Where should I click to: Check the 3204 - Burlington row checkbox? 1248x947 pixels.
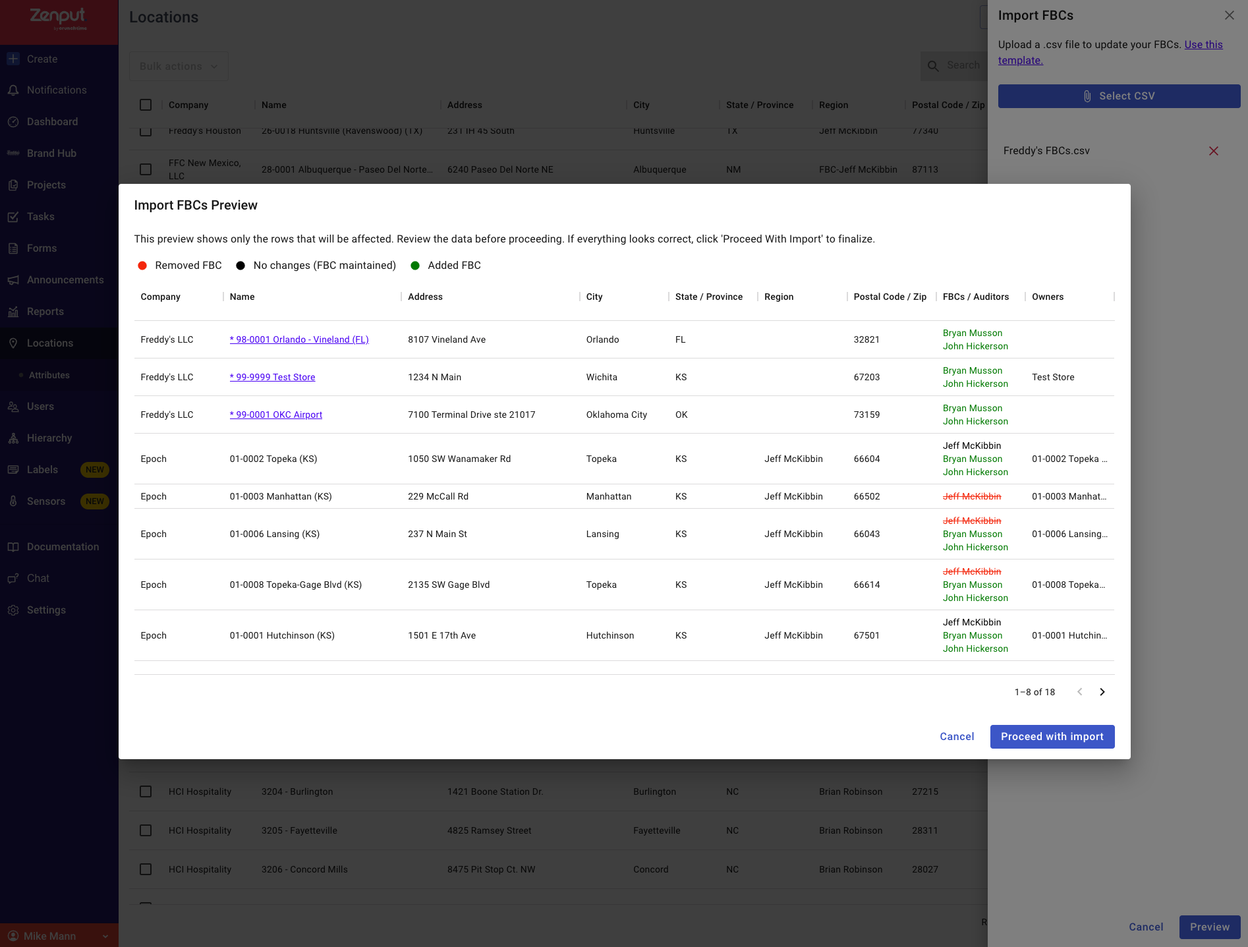click(146, 791)
